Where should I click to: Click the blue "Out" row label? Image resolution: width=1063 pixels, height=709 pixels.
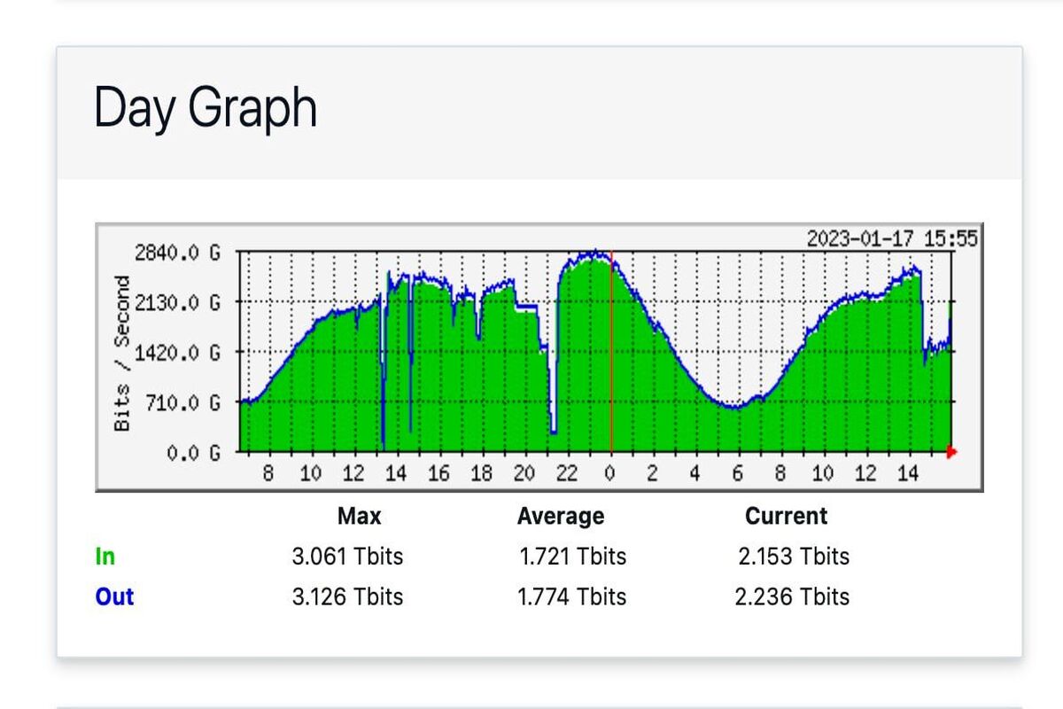pyautogui.click(x=114, y=596)
